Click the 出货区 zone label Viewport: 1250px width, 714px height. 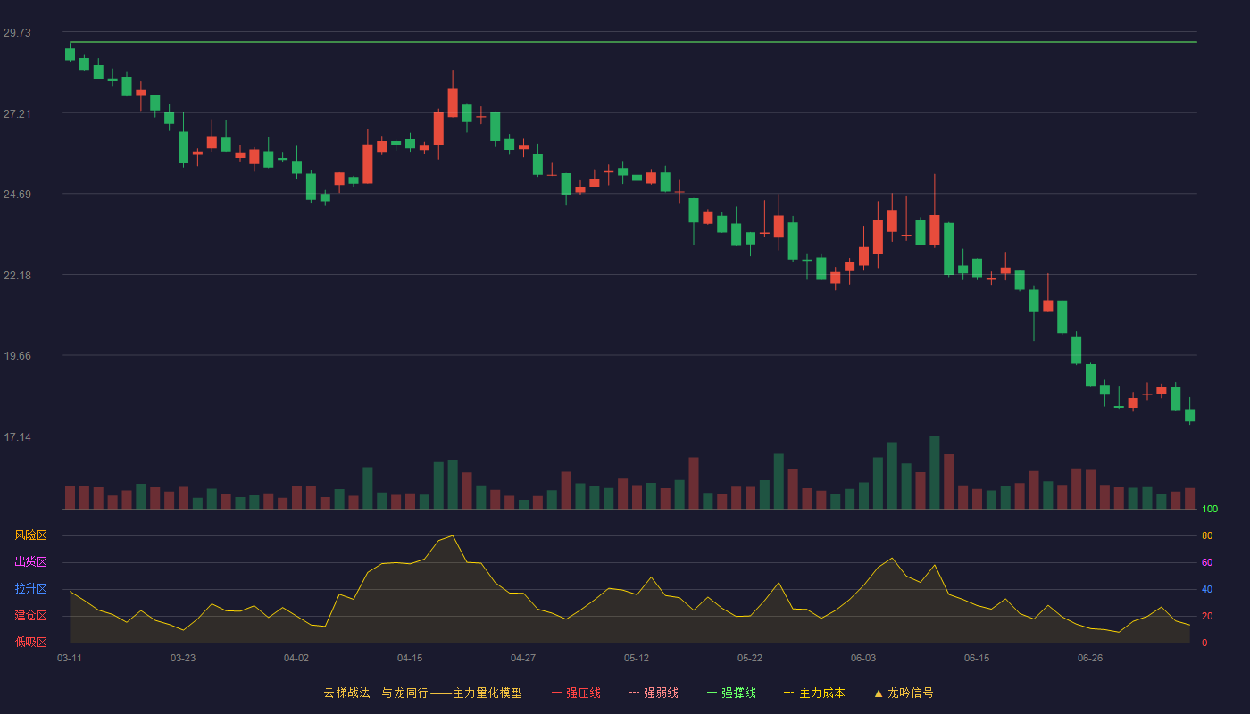pos(30,562)
